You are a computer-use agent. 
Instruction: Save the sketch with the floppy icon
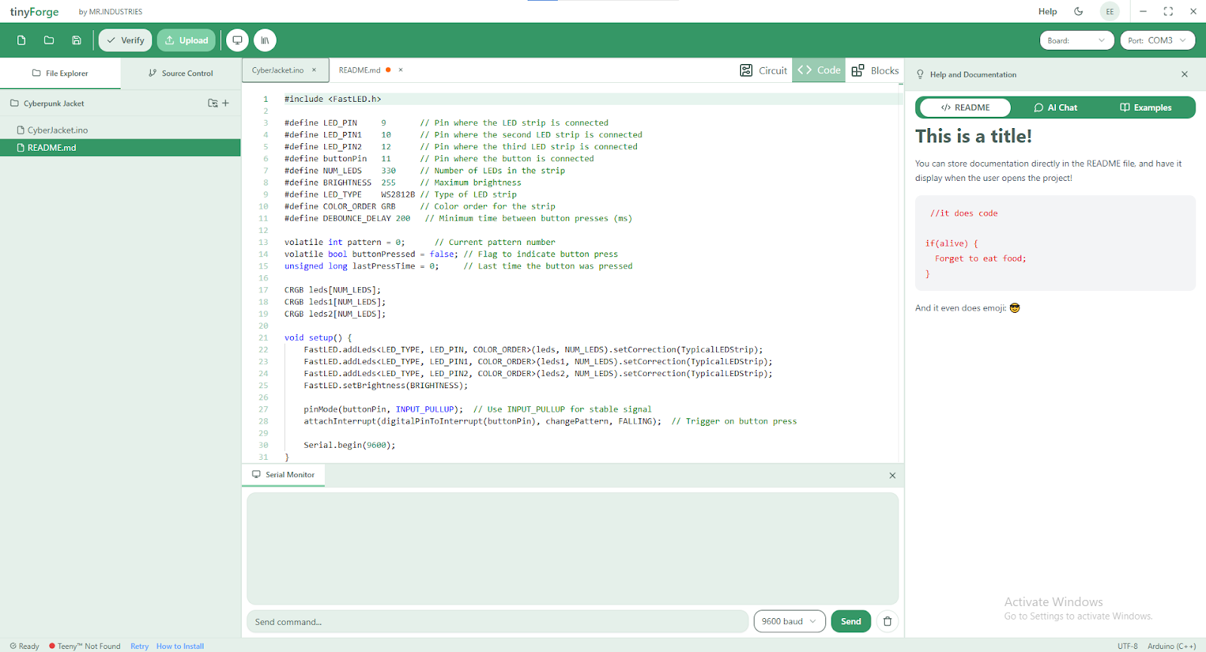coord(76,41)
